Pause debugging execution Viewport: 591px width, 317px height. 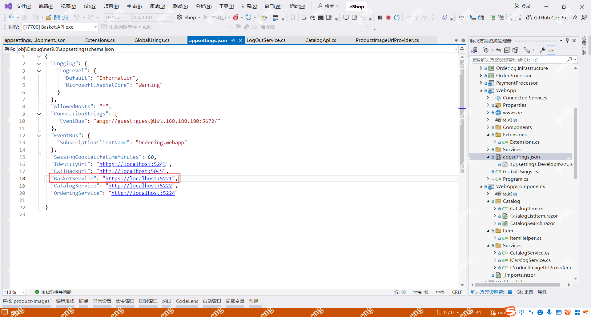click(380, 18)
